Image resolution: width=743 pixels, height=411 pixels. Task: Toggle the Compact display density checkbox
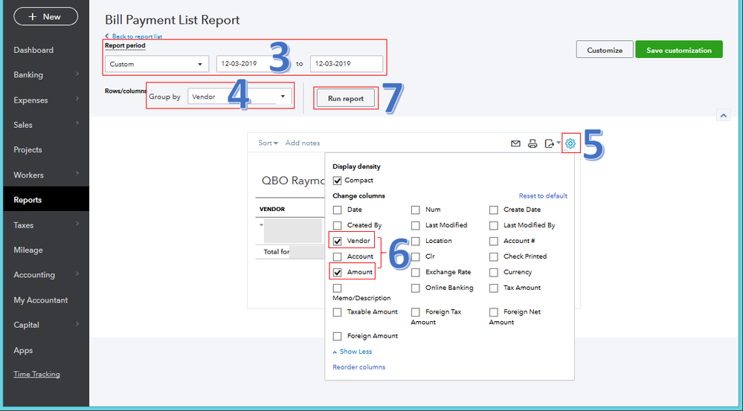tap(338, 181)
